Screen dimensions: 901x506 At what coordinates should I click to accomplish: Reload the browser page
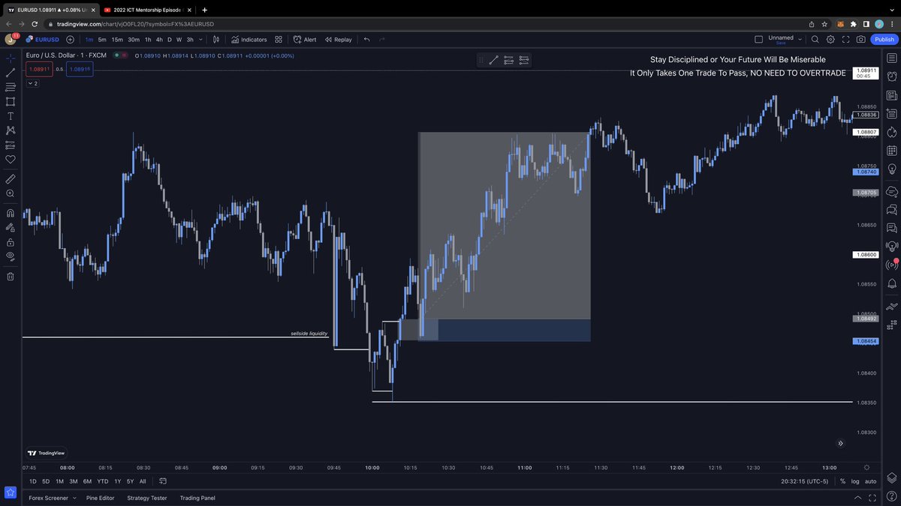click(x=35, y=24)
